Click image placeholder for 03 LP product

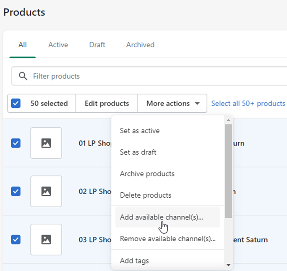[x=46, y=240]
